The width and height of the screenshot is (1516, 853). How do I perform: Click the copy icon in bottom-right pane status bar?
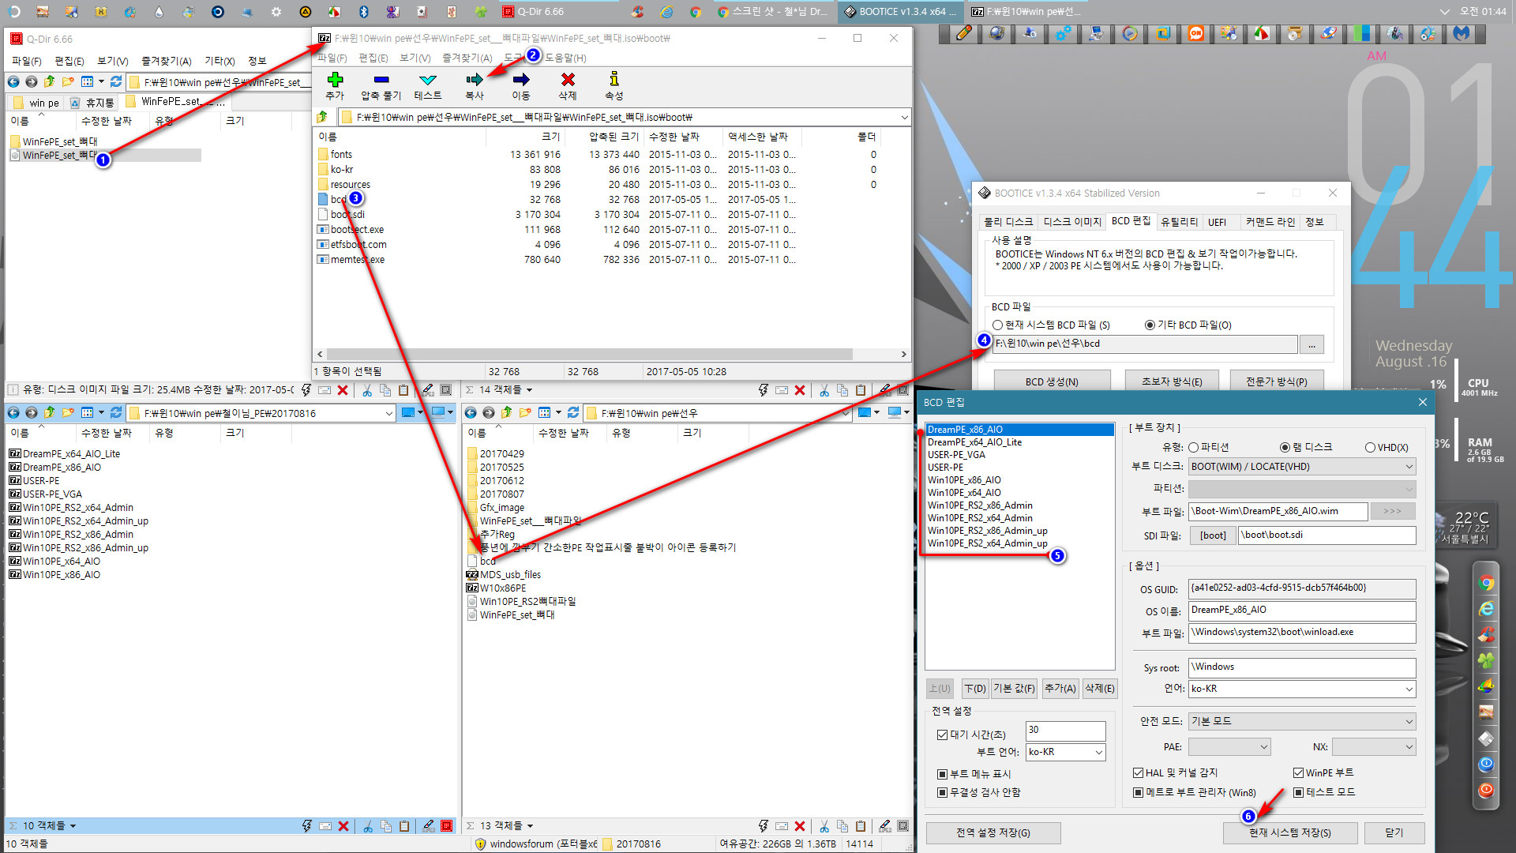click(x=842, y=826)
